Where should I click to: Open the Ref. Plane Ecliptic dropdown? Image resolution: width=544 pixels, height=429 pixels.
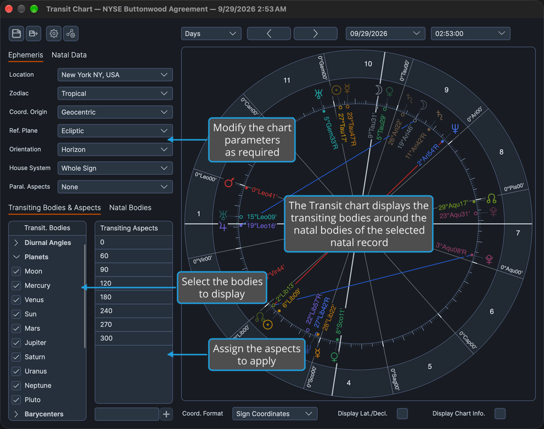coord(115,131)
